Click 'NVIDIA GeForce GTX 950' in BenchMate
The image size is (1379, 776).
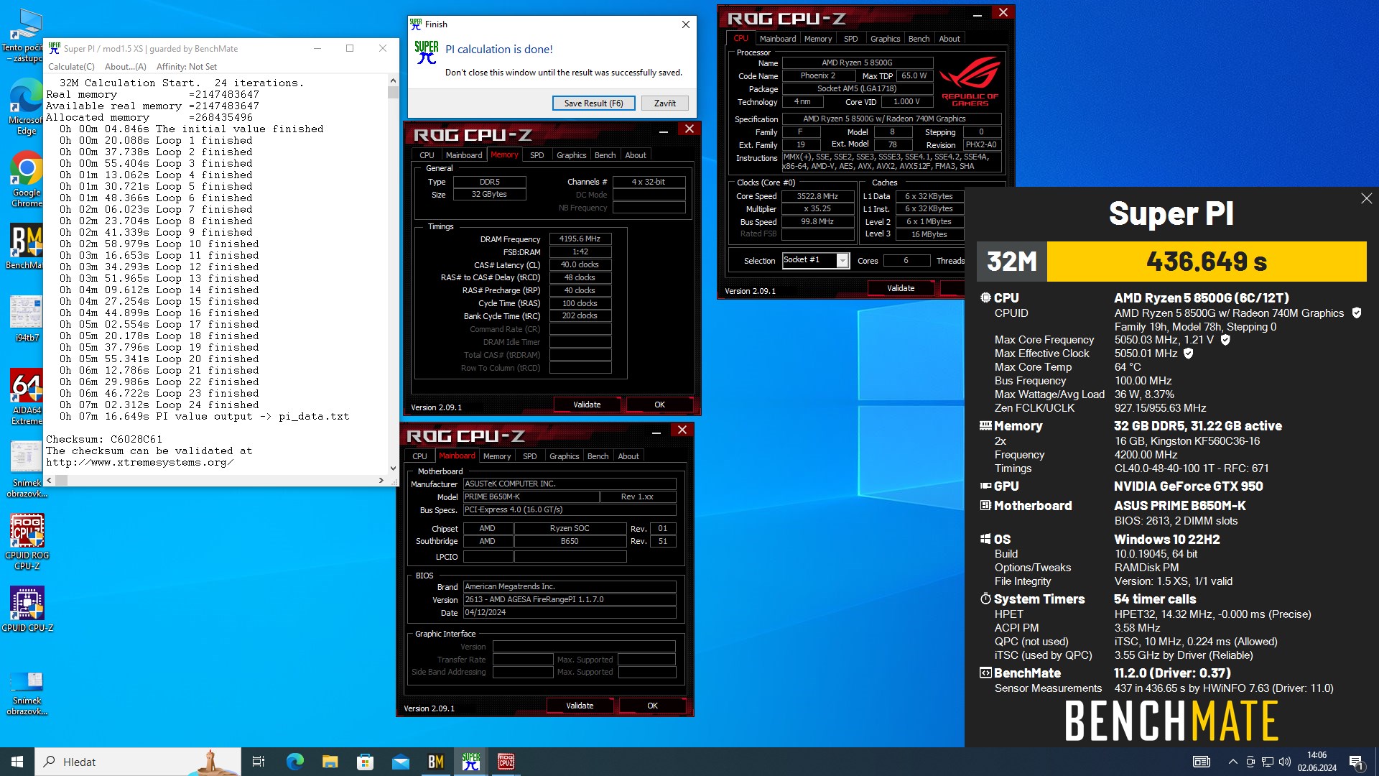point(1188,486)
